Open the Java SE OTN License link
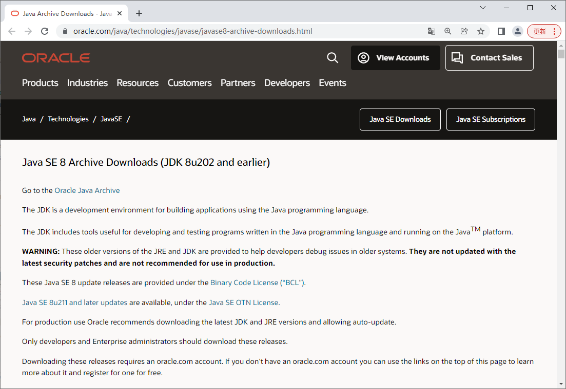Screen dimensions: 566x389 (244, 302)
